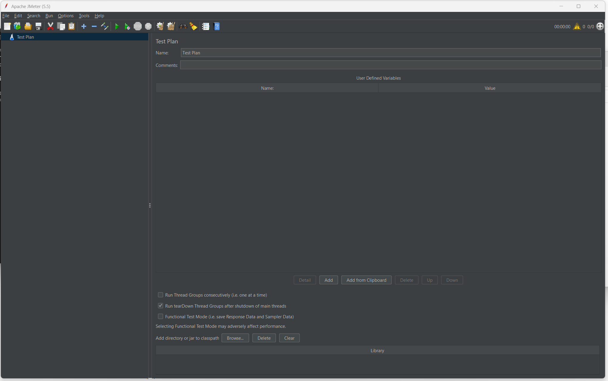Click the Library table header

click(378, 350)
